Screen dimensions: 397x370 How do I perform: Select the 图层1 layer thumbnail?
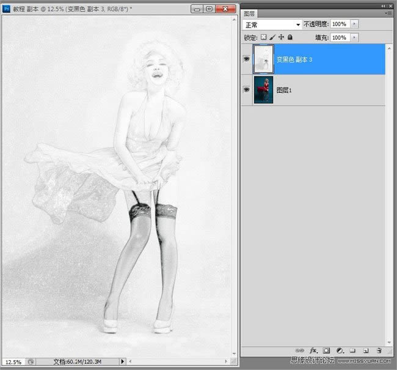point(263,89)
